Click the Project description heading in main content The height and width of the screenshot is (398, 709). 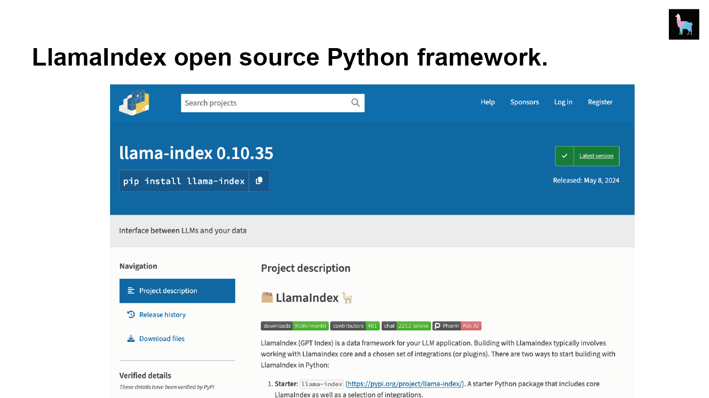(x=306, y=268)
